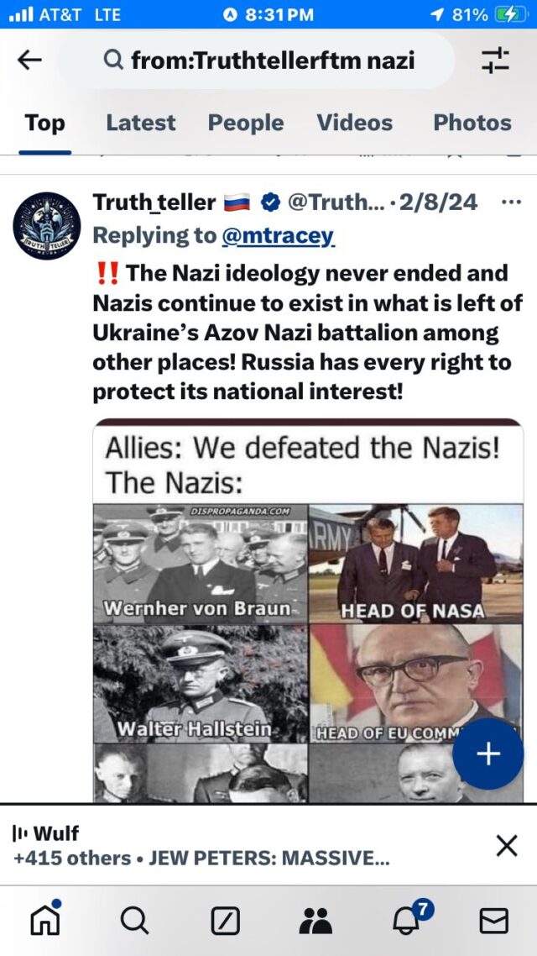The height and width of the screenshot is (956, 537).
Task: Tap the search field with from:Truthtellerftm nazi
Action: [x=256, y=60]
